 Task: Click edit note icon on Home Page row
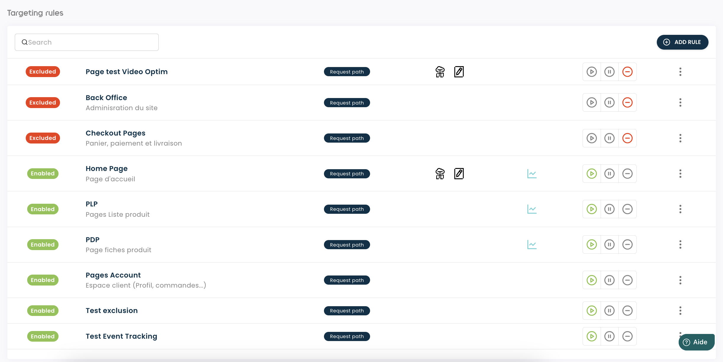click(459, 174)
